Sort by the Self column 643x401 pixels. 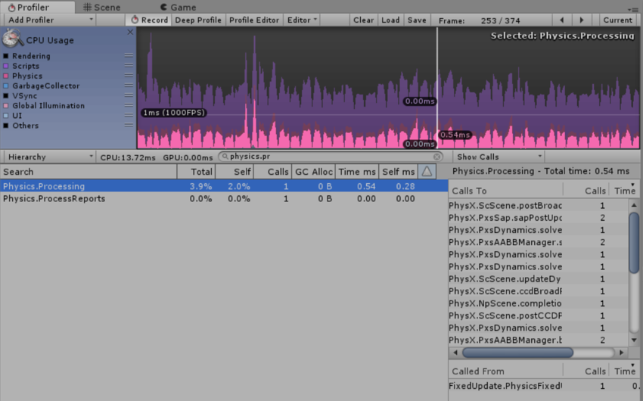tap(235, 172)
